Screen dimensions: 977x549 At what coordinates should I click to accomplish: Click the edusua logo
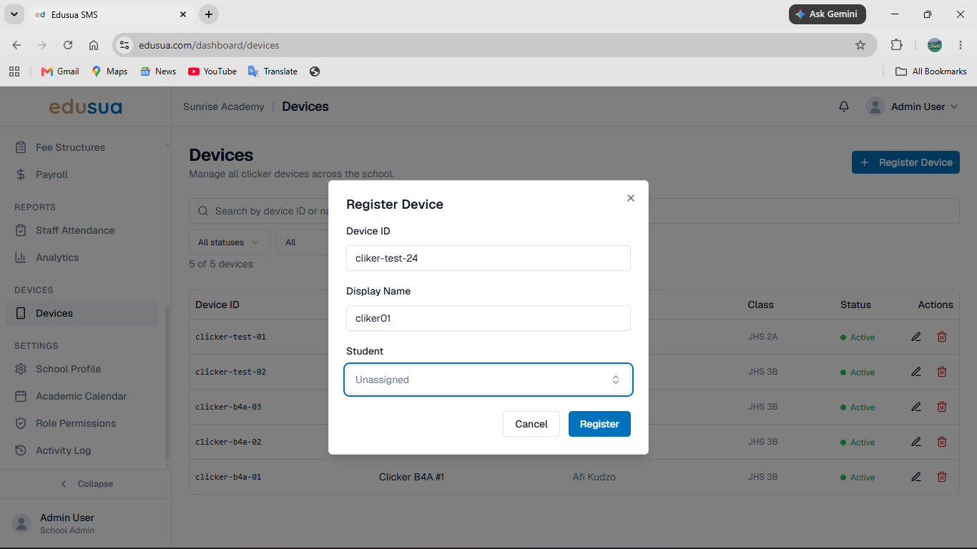(85, 107)
